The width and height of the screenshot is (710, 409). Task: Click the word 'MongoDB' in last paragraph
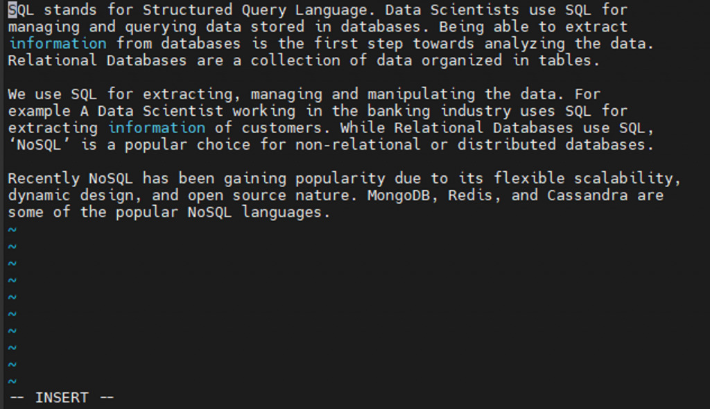point(399,195)
